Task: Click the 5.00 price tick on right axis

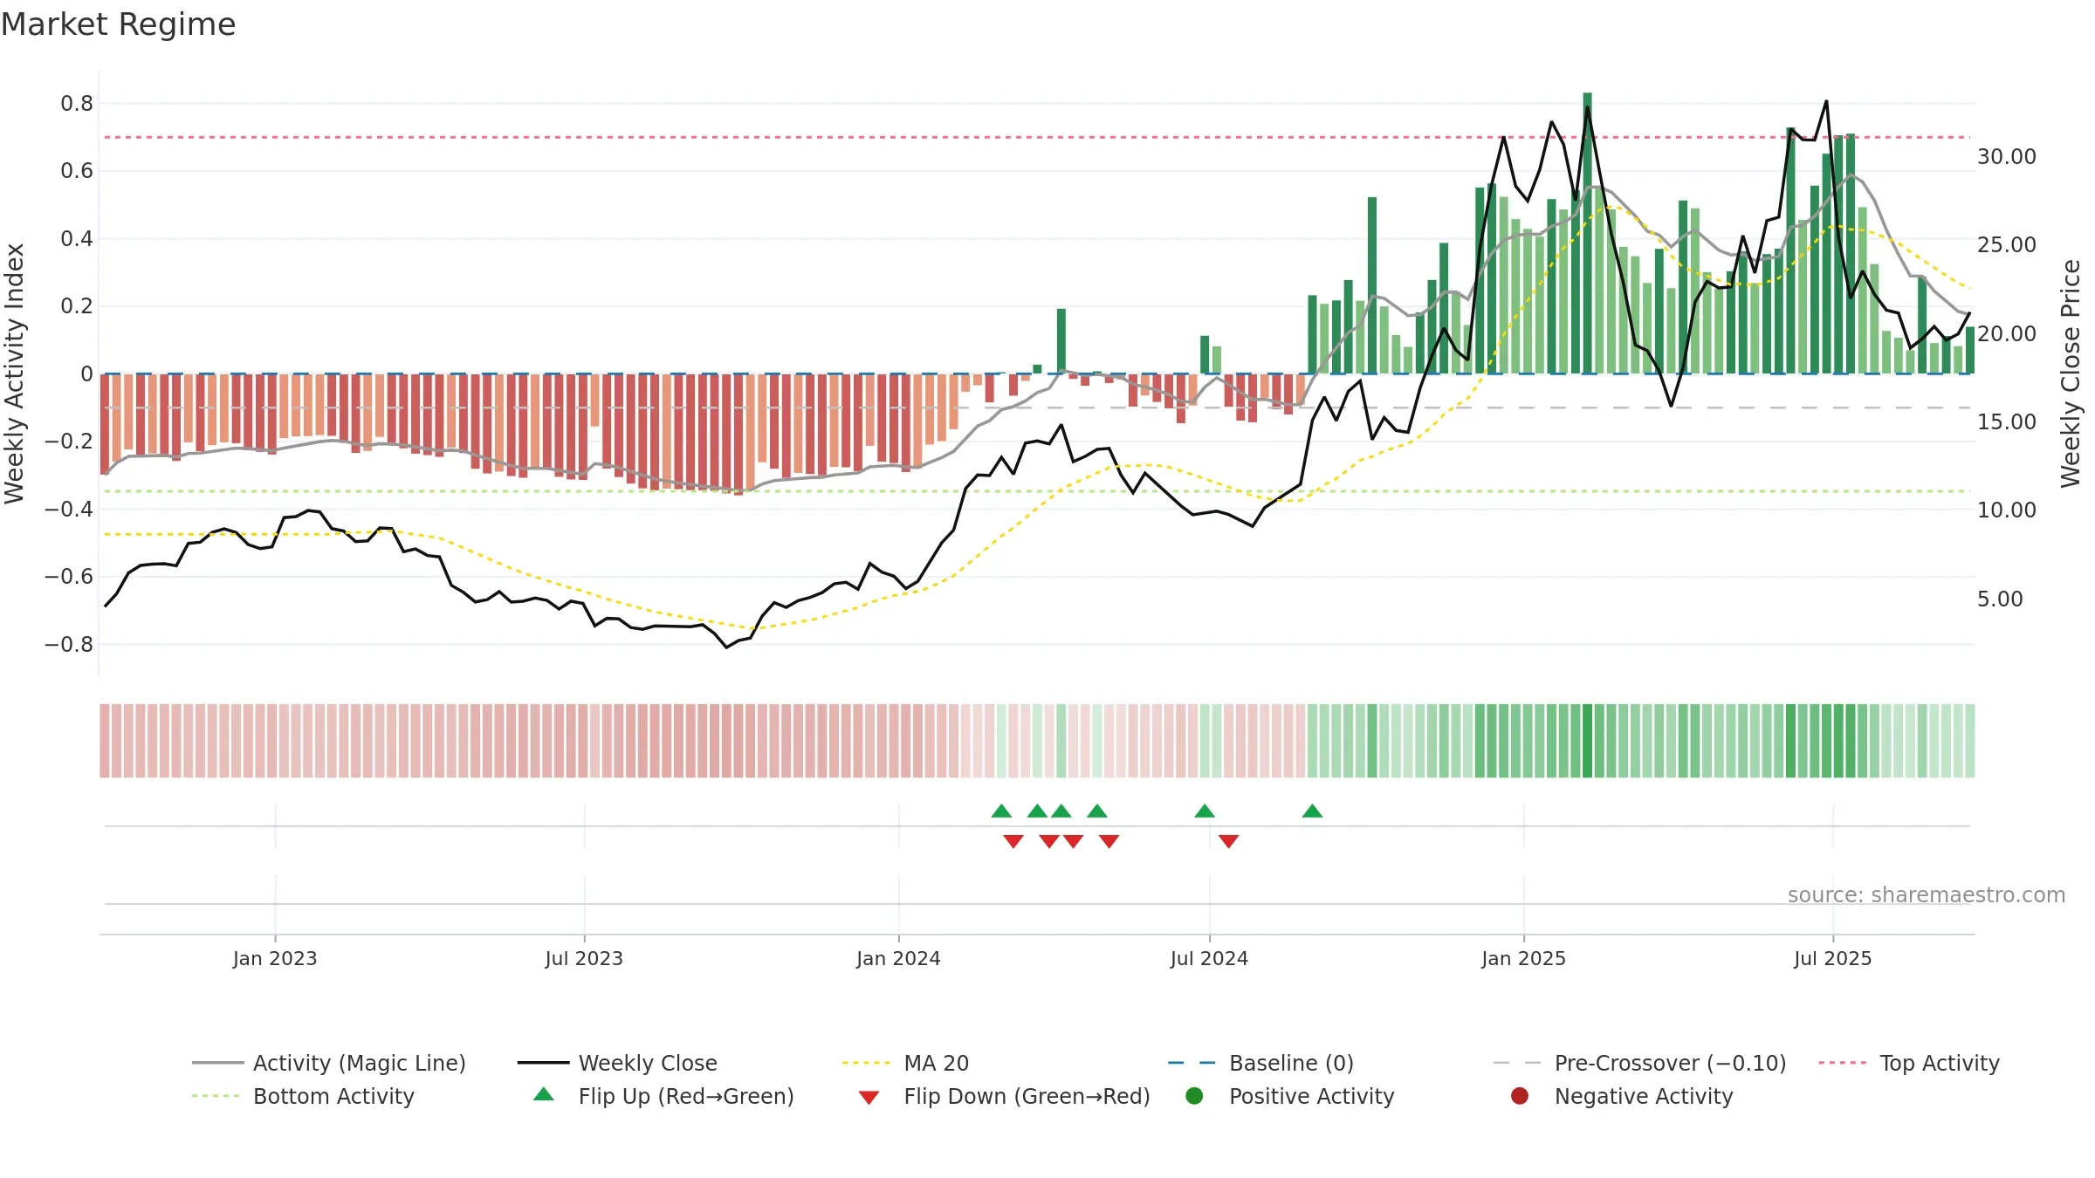Action: [2000, 599]
